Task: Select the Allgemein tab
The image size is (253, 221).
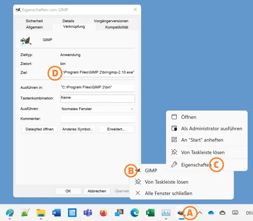Action: tap(34, 27)
